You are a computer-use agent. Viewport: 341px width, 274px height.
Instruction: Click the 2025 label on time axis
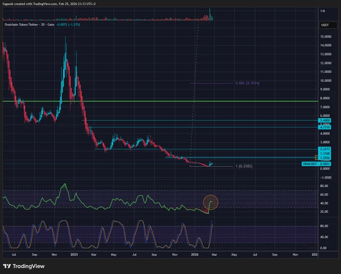point(74,254)
